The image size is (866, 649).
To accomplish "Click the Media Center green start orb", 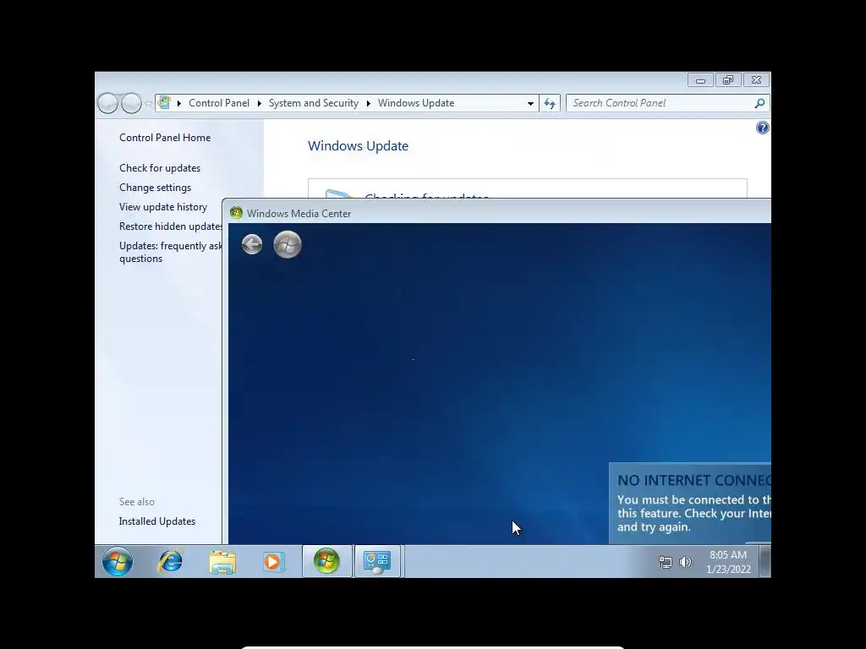I will click(x=288, y=244).
